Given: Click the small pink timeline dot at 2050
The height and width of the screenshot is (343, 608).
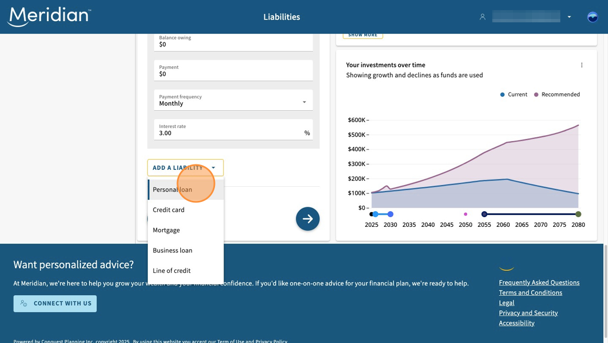Looking at the screenshot, I should coord(466,214).
